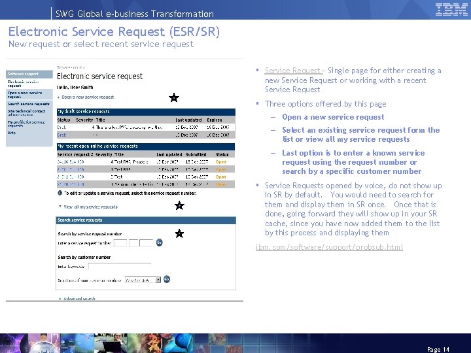Click 'My recent open online service requests' header bar
This screenshot has height=353, width=471.
click(x=146, y=146)
